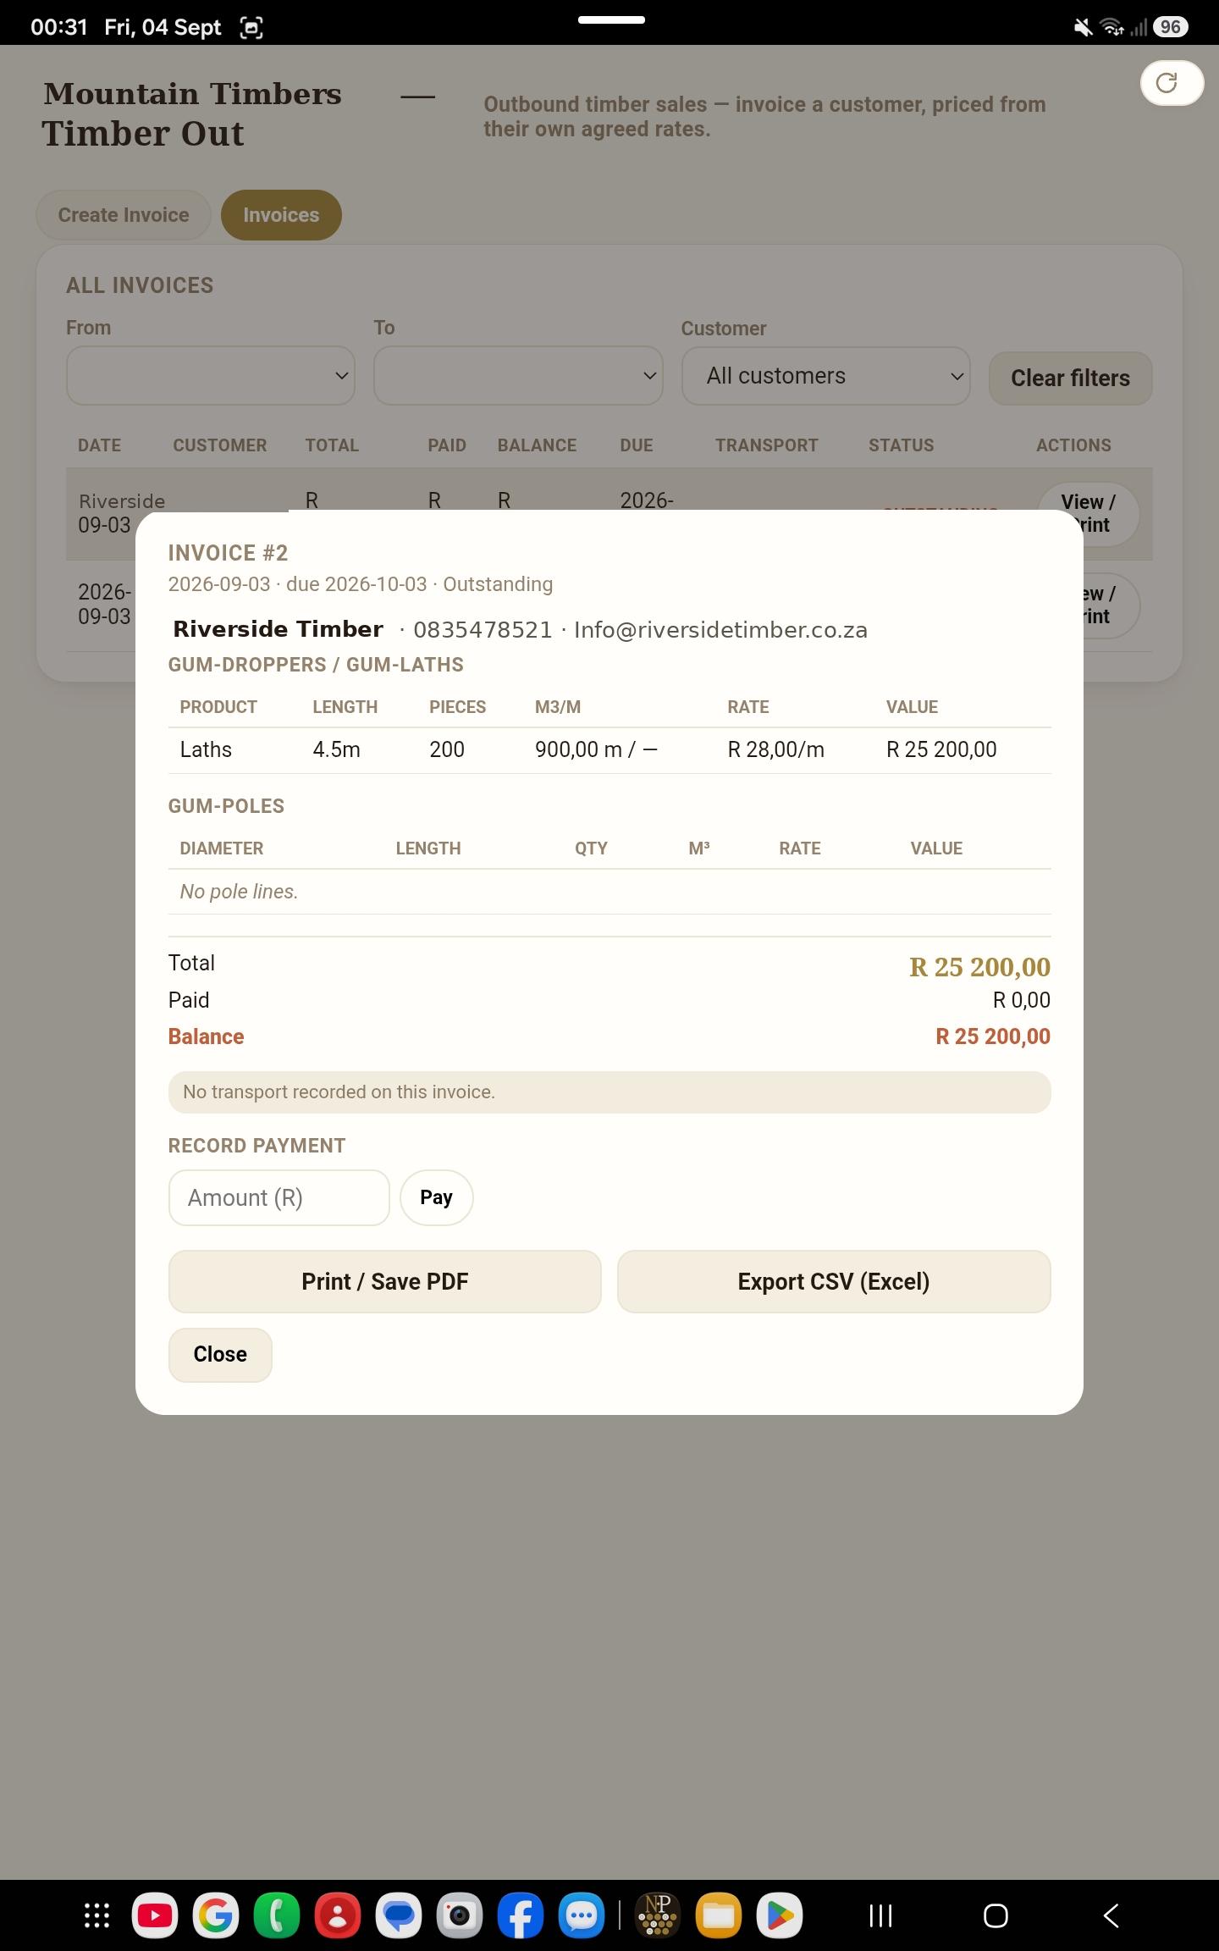Export the invoice as CSV (Excel)
Screen dimensions: 1219x1951
pyautogui.click(x=834, y=1281)
